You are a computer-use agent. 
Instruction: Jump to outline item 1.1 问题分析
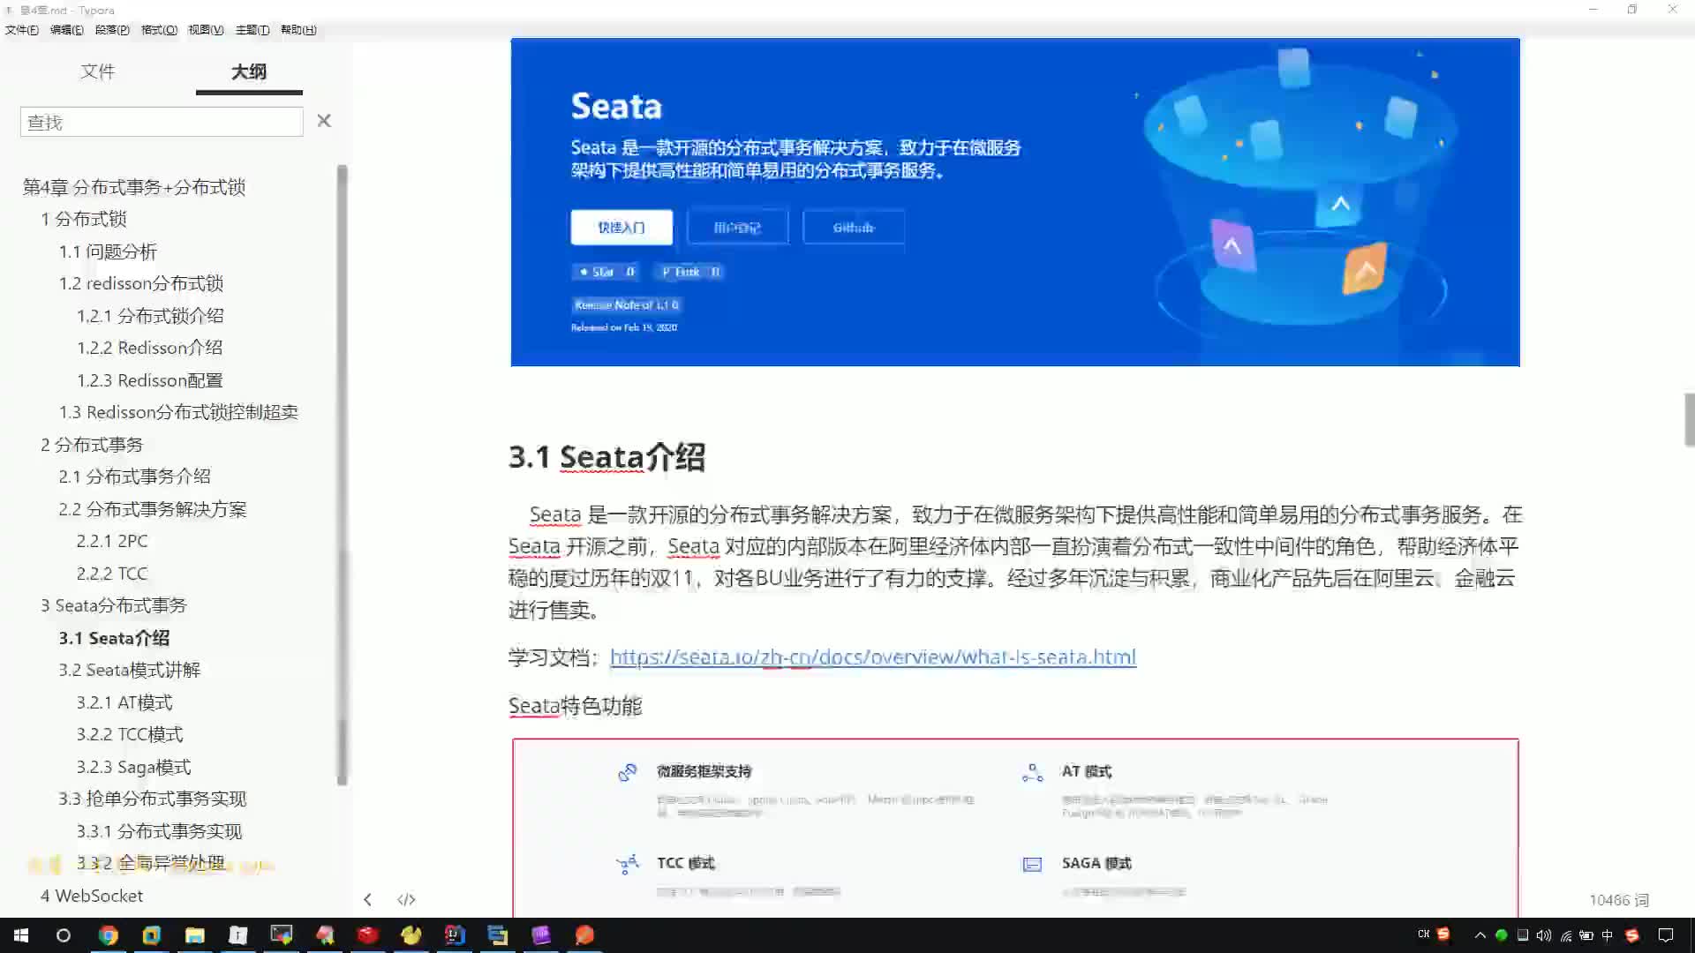pos(108,251)
